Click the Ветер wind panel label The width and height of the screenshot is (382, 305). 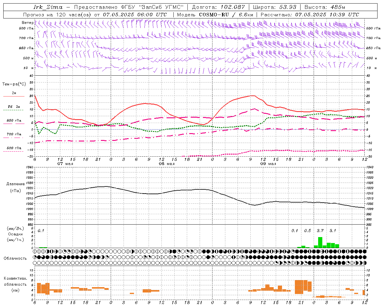[27, 23]
